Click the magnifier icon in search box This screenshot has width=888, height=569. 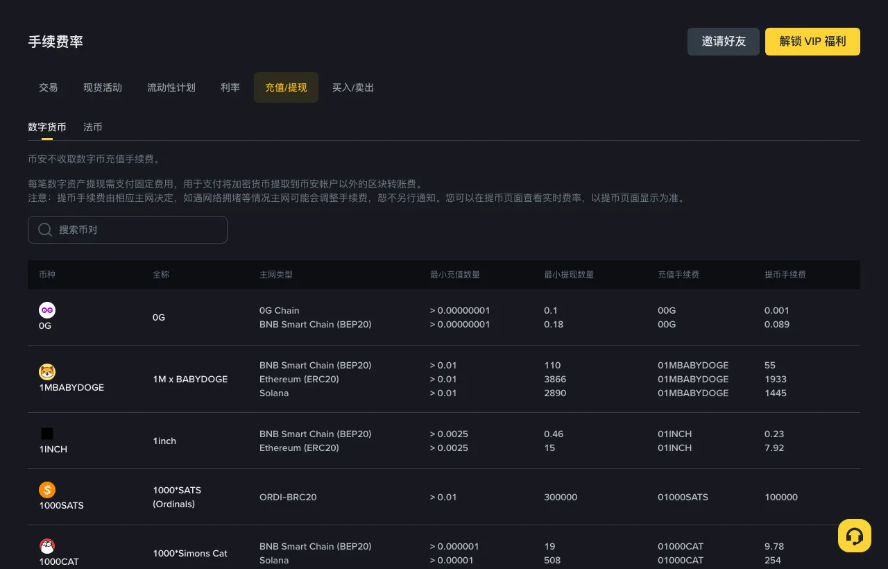click(45, 230)
